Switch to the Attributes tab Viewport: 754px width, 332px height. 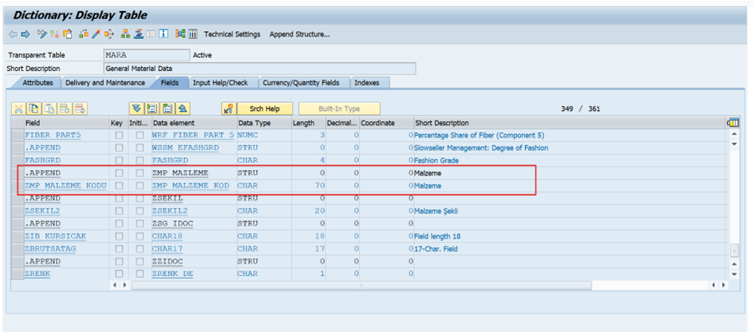(x=38, y=83)
